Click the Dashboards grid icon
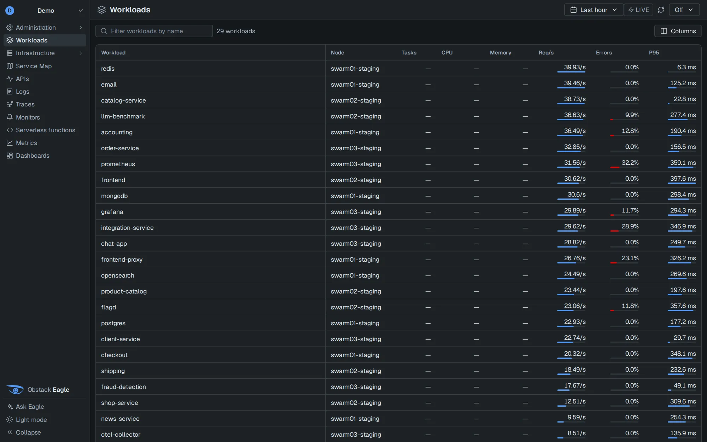The image size is (707, 442). [x=10, y=156]
